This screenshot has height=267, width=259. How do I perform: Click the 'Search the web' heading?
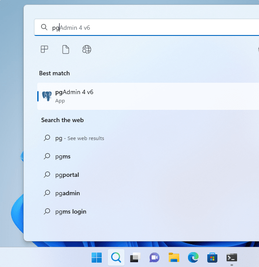(62, 120)
